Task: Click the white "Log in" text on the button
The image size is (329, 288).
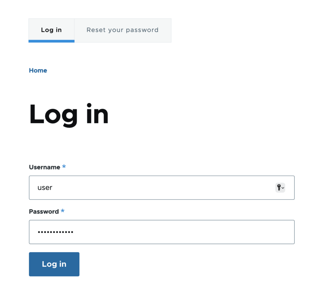Action: tap(54, 264)
